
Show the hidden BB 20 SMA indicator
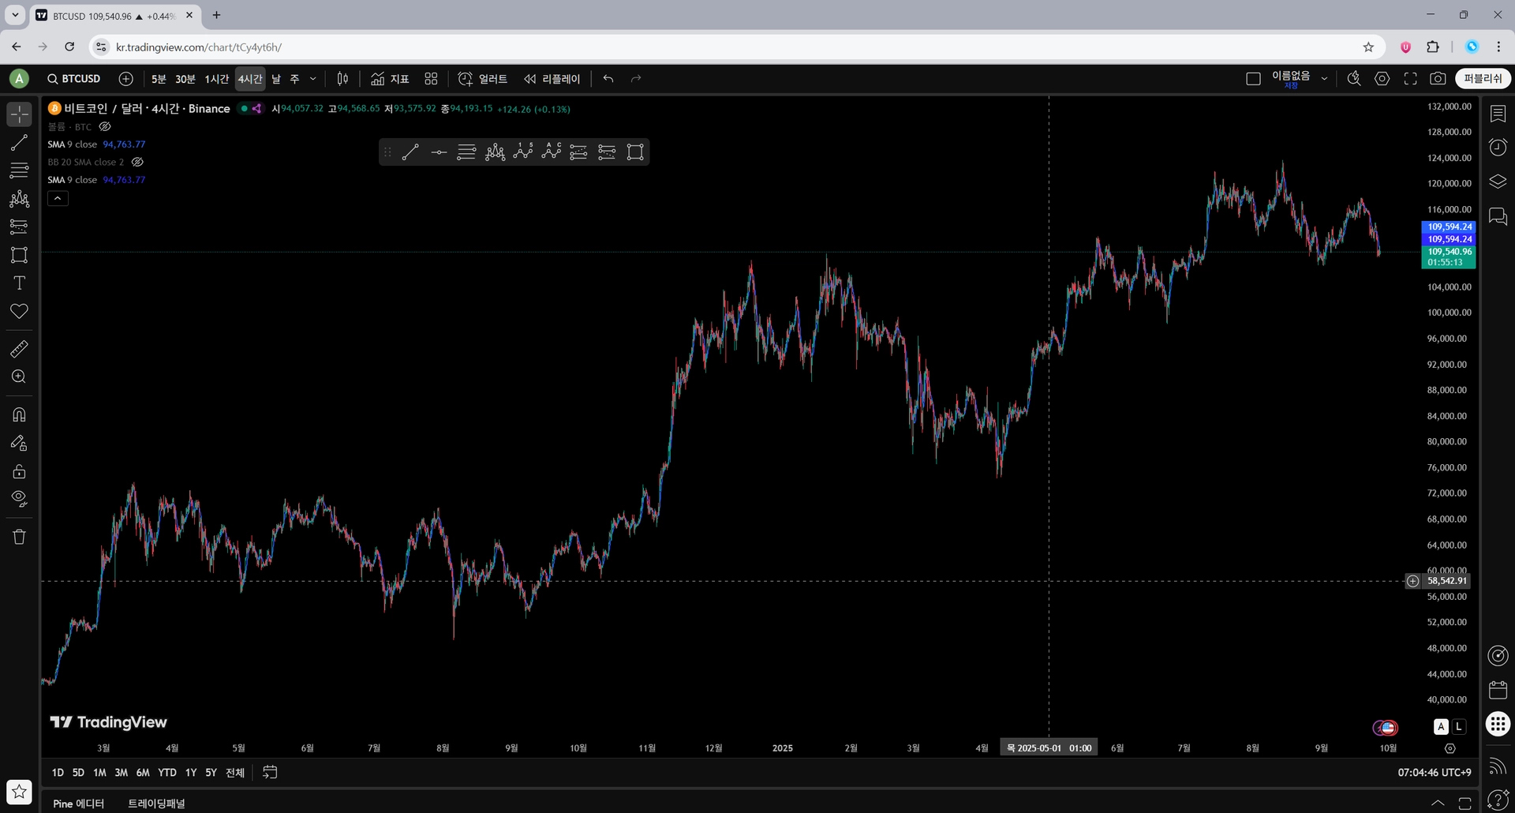(137, 162)
